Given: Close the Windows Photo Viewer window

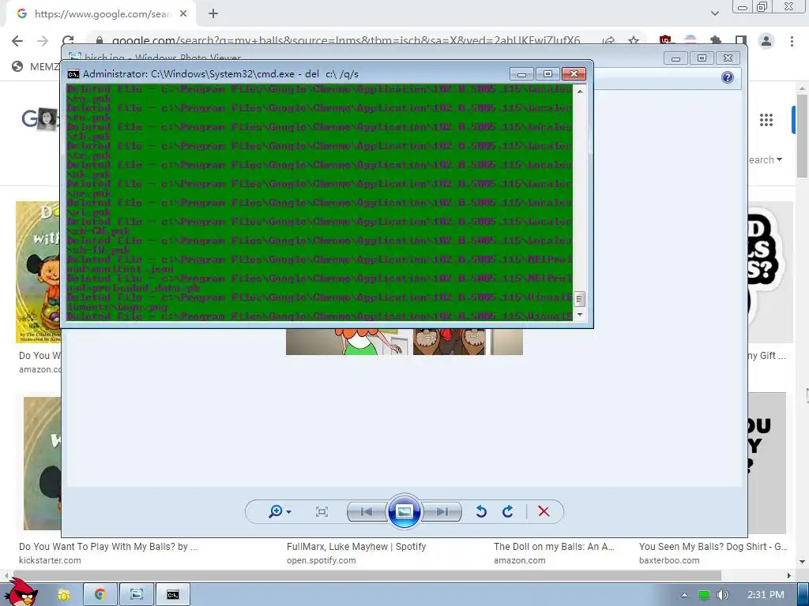Looking at the screenshot, I should click(728, 58).
